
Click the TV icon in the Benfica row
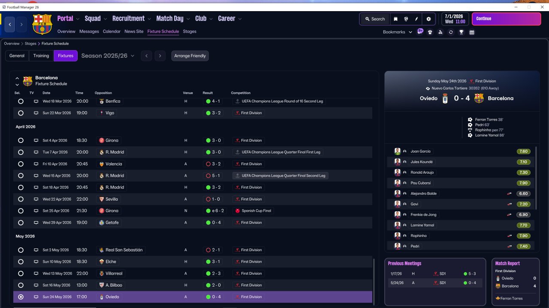pos(36,101)
